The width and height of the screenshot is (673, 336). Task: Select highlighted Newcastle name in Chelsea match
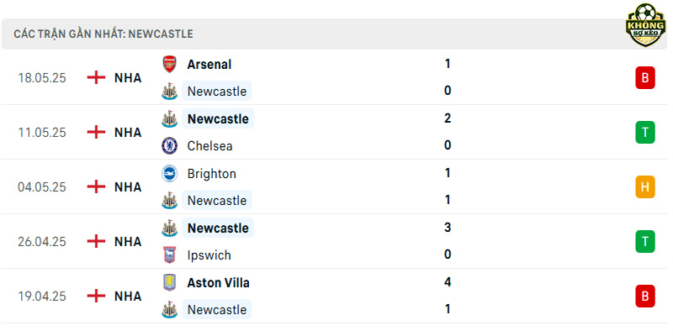pos(218,118)
